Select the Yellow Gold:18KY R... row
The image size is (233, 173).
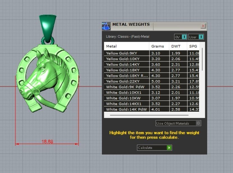152,76
